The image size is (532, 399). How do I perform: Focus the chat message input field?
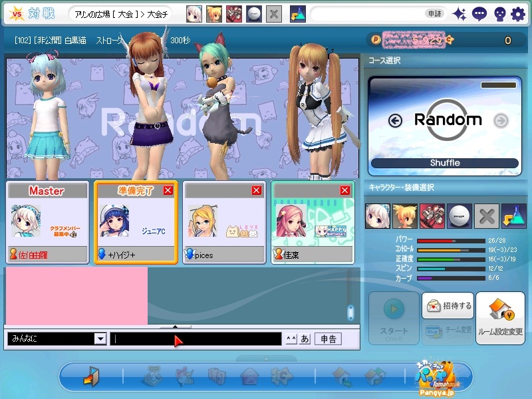196,338
